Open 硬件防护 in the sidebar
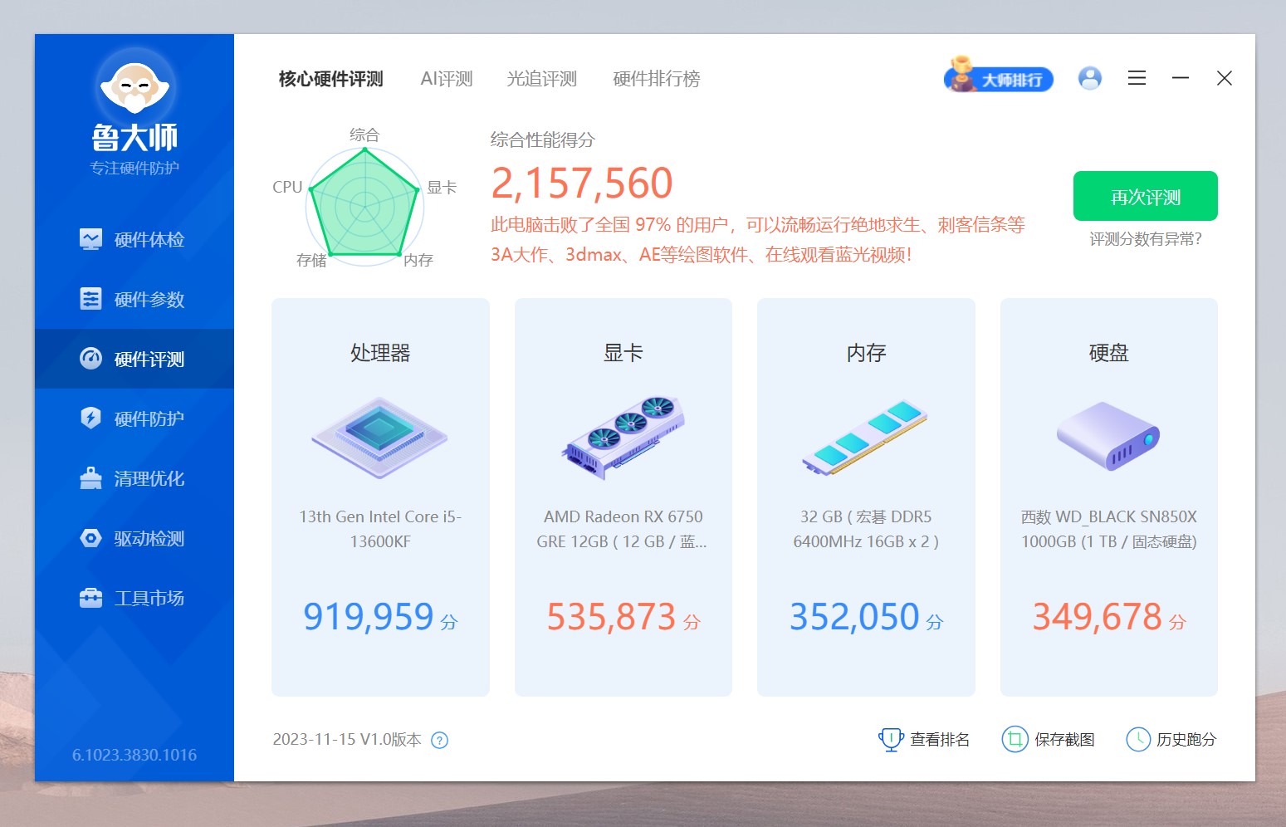The height and width of the screenshot is (827, 1286). 134,418
